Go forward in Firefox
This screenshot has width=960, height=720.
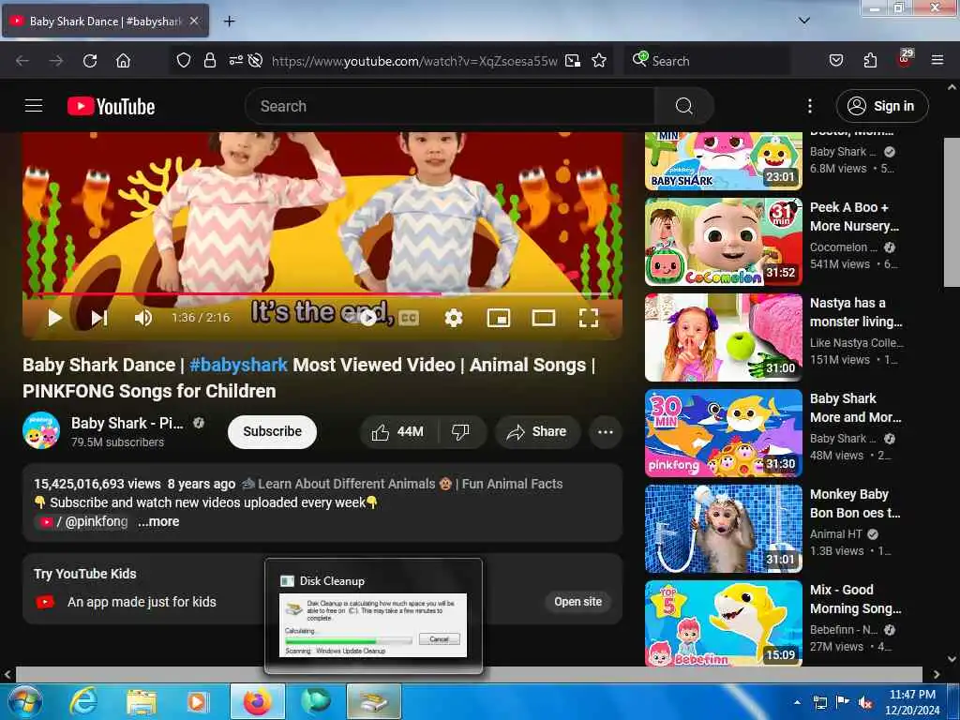click(x=56, y=61)
